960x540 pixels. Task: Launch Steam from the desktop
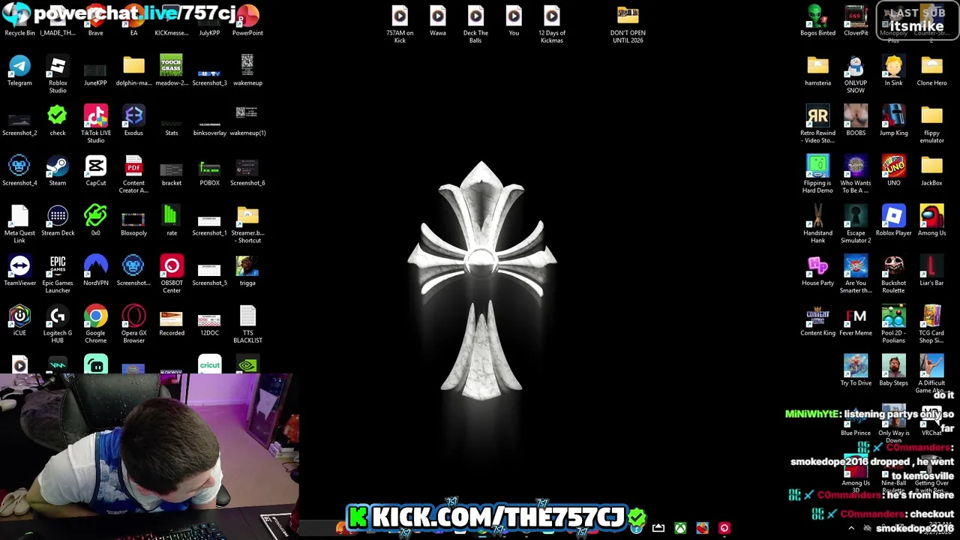click(x=58, y=171)
